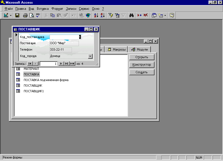The width and height of the screenshot is (223, 161).
Task: Open the Правка menu
Action: coord(21,9)
